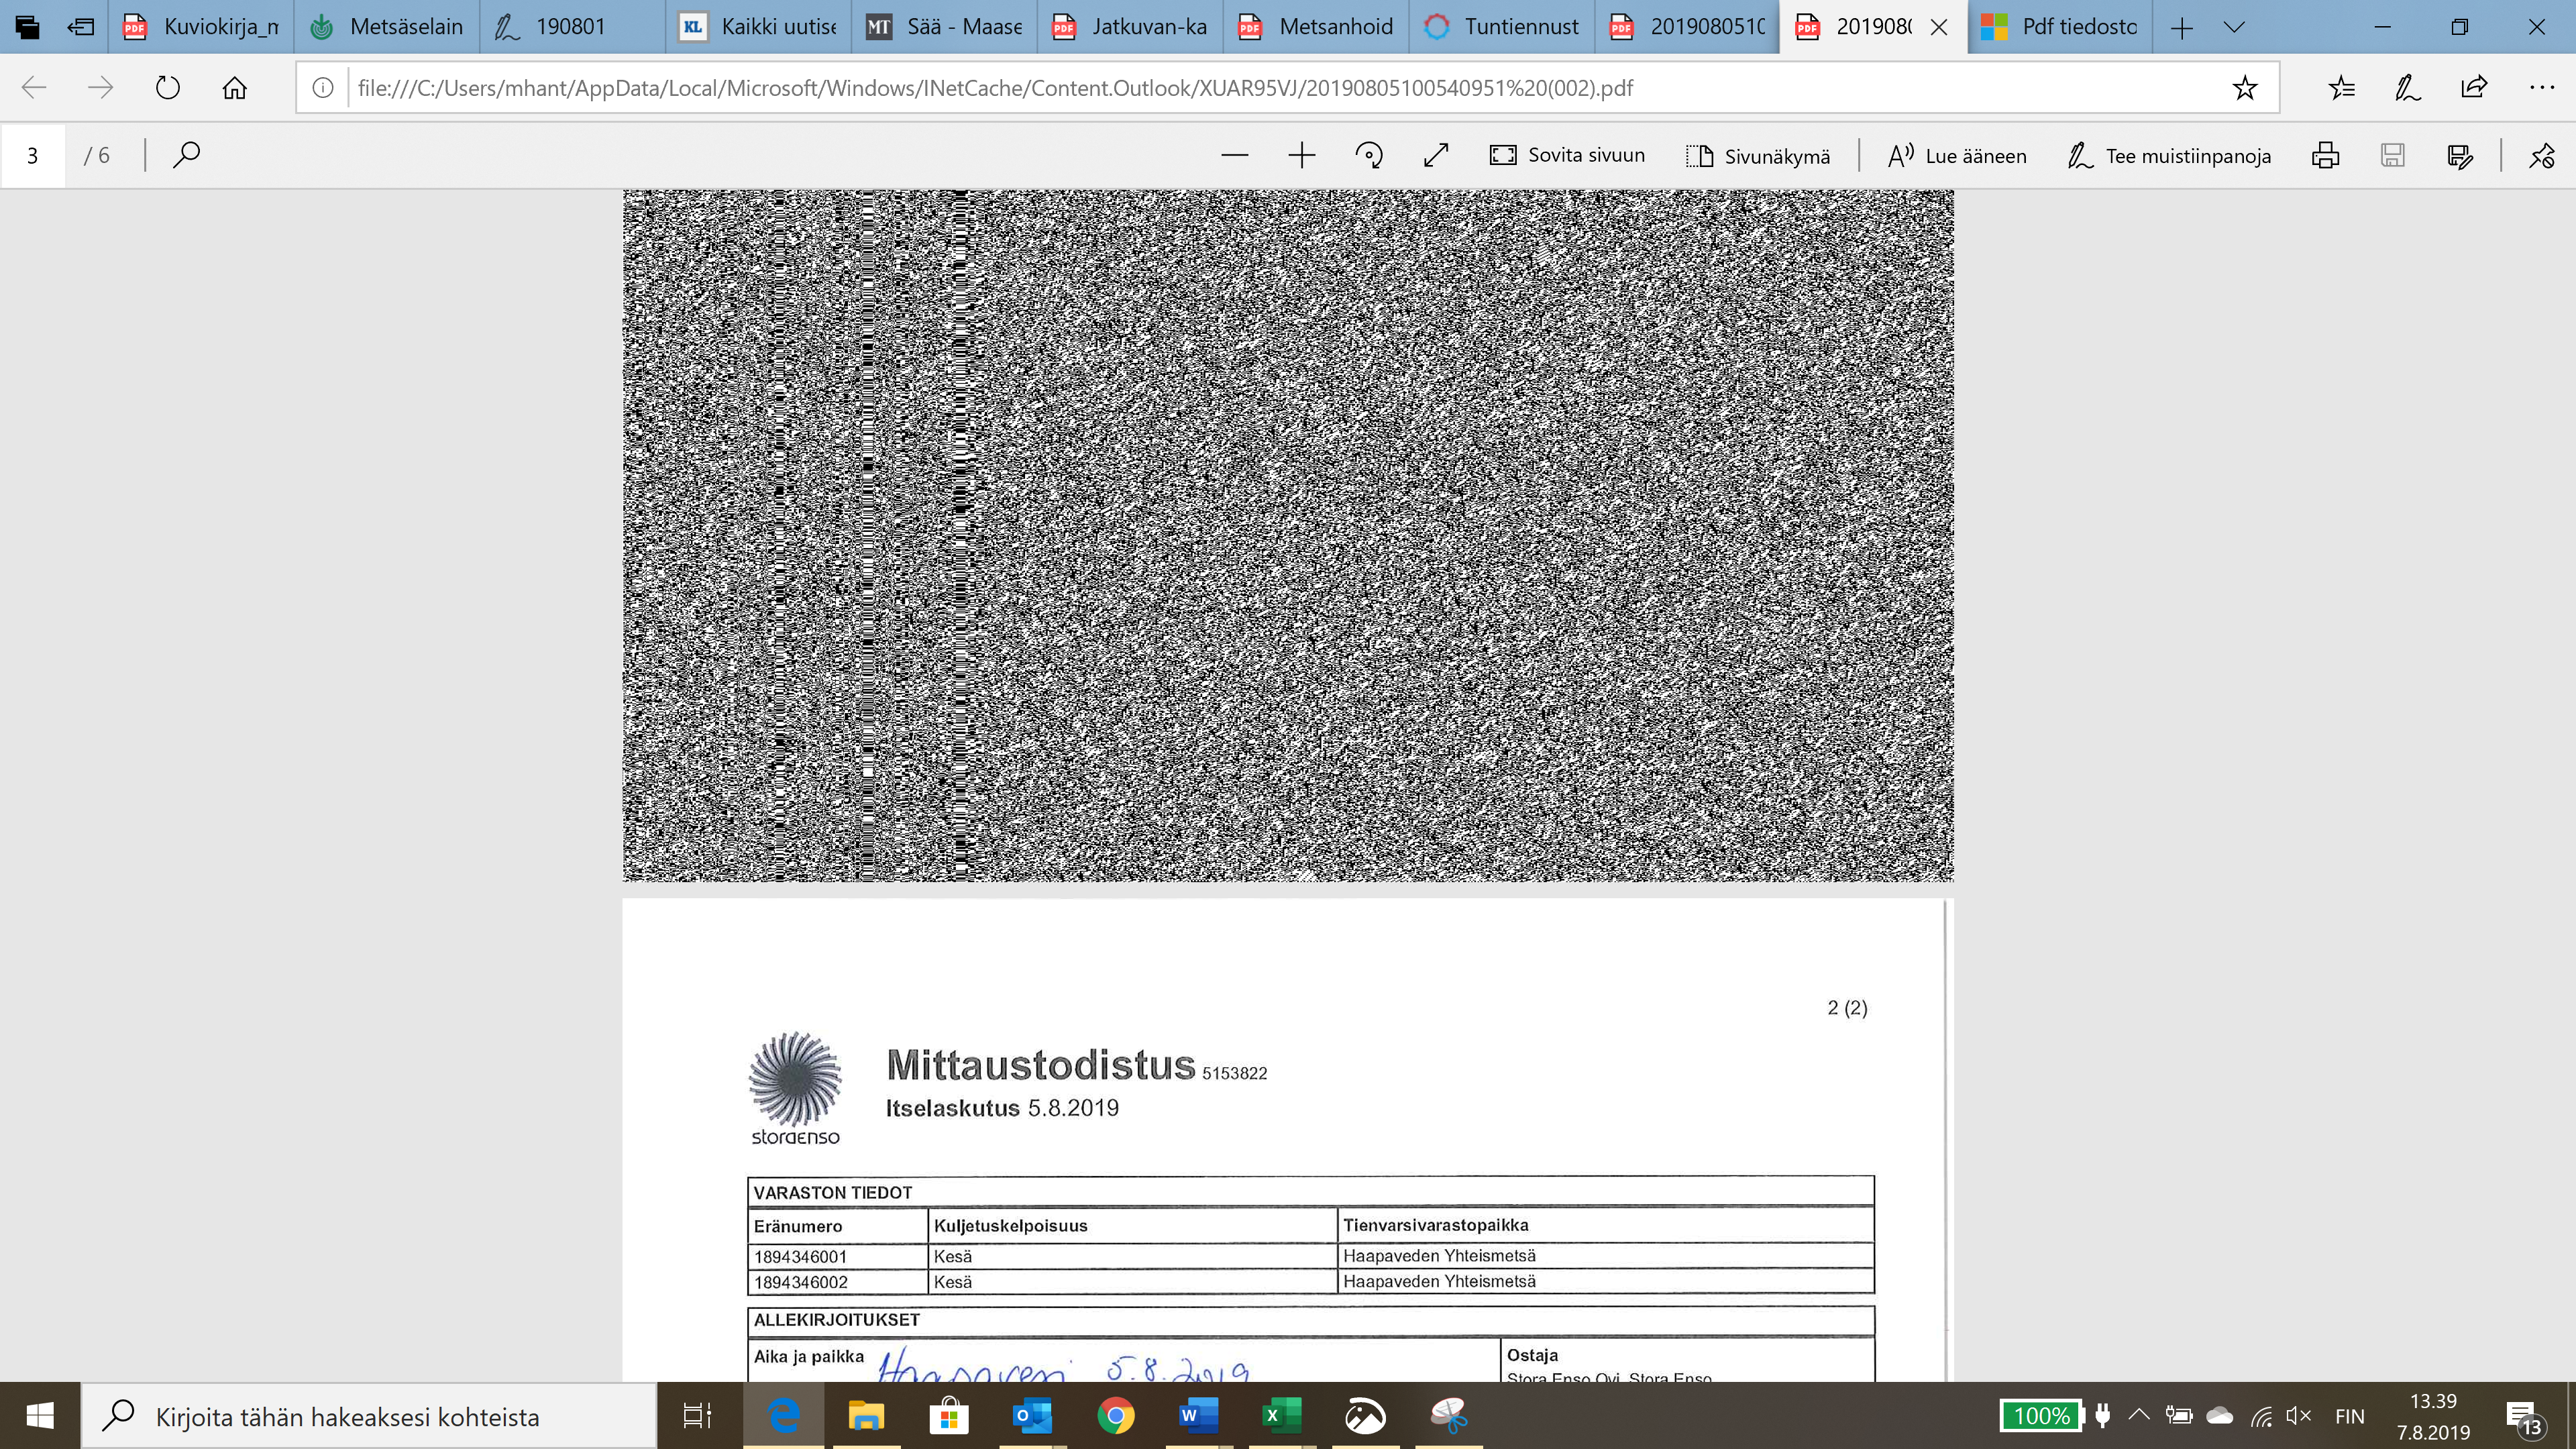Rotate the PDF page

(x=1369, y=155)
